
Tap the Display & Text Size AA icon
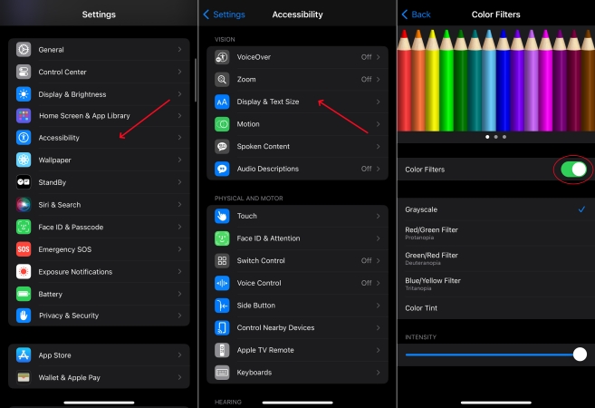coord(222,102)
